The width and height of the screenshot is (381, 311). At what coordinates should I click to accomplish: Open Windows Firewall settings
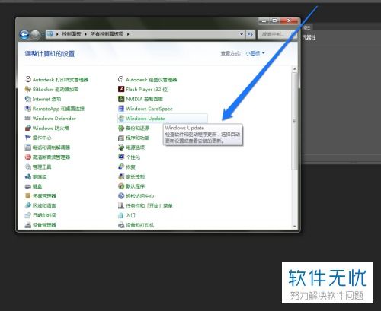click(x=46, y=128)
